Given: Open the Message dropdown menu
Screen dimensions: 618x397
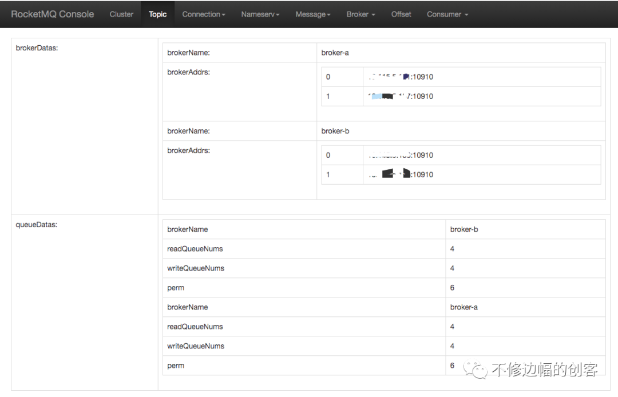Looking at the screenshot, I should tap(313, 14).
